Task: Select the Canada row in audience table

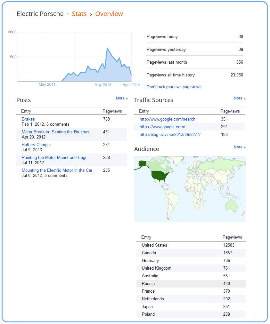Action: 191,253
